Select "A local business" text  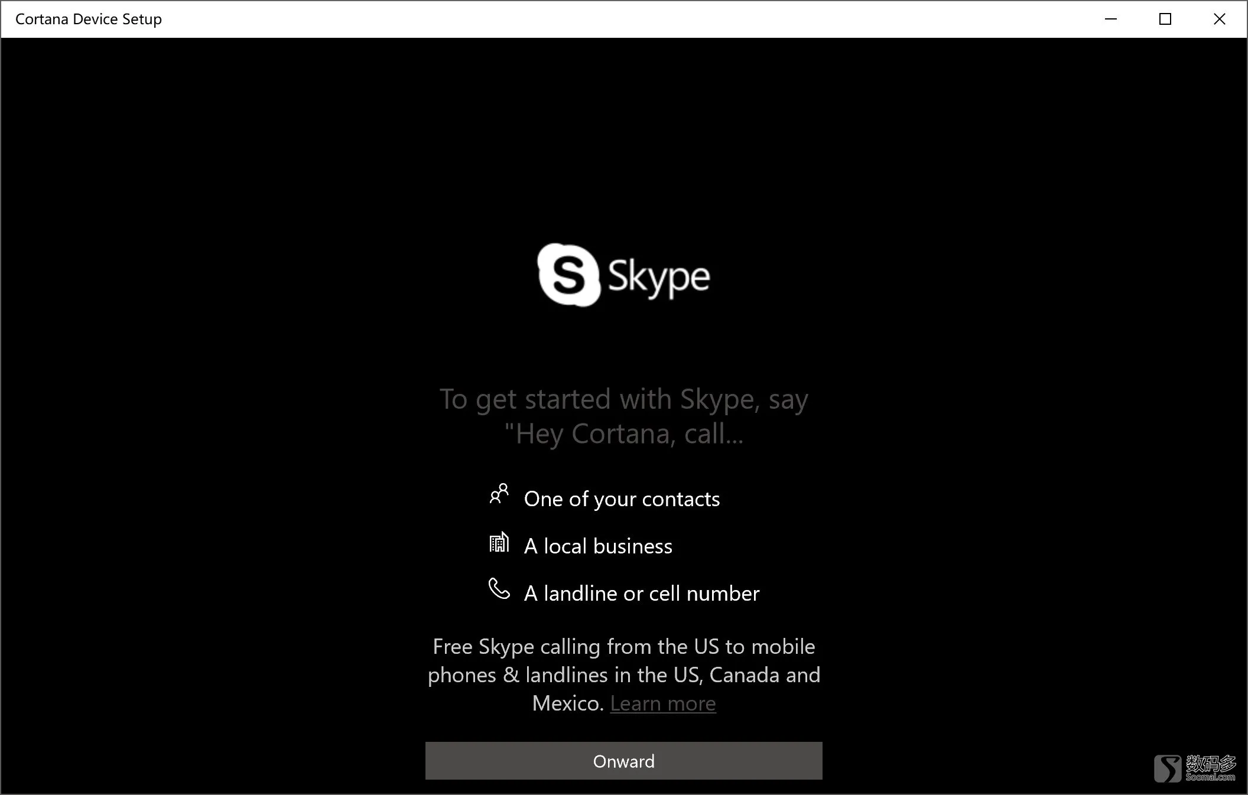(598, 546)
